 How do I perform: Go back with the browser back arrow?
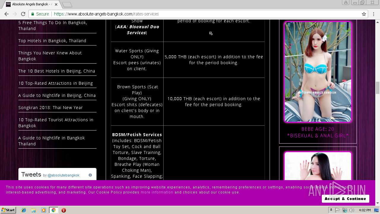(x=7, y=14)
